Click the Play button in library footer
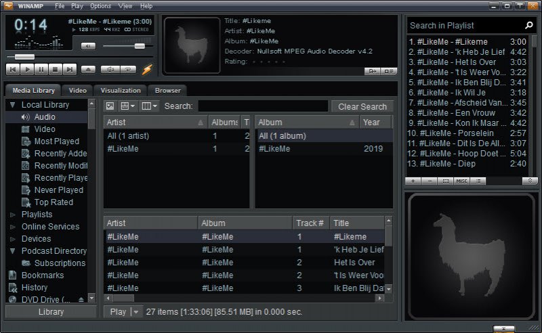This screenshot has height=333, width=542. click(117, 312)
